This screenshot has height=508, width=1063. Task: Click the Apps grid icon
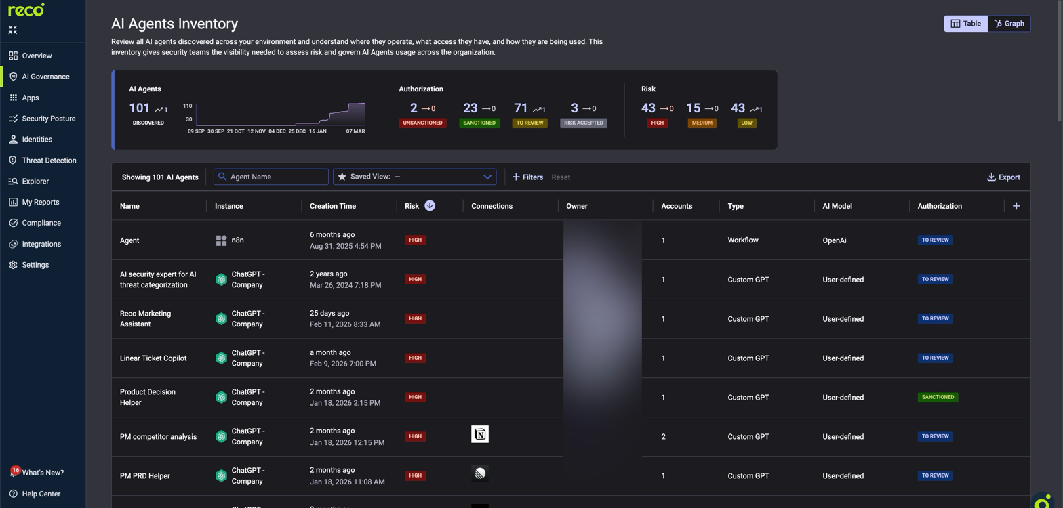tap(13, 98)
